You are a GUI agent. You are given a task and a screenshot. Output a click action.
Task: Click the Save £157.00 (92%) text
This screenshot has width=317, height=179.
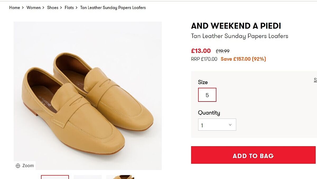pos(243,59)
